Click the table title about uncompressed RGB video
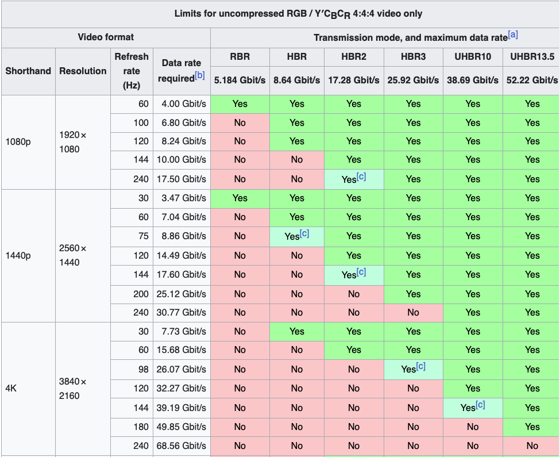The height and width of the screenshot is (457, 560). click(299, 14)
